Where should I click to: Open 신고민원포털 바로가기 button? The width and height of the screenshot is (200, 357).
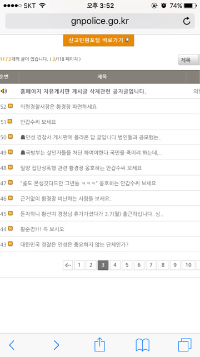pyautogui.click(x=99, y=40)
